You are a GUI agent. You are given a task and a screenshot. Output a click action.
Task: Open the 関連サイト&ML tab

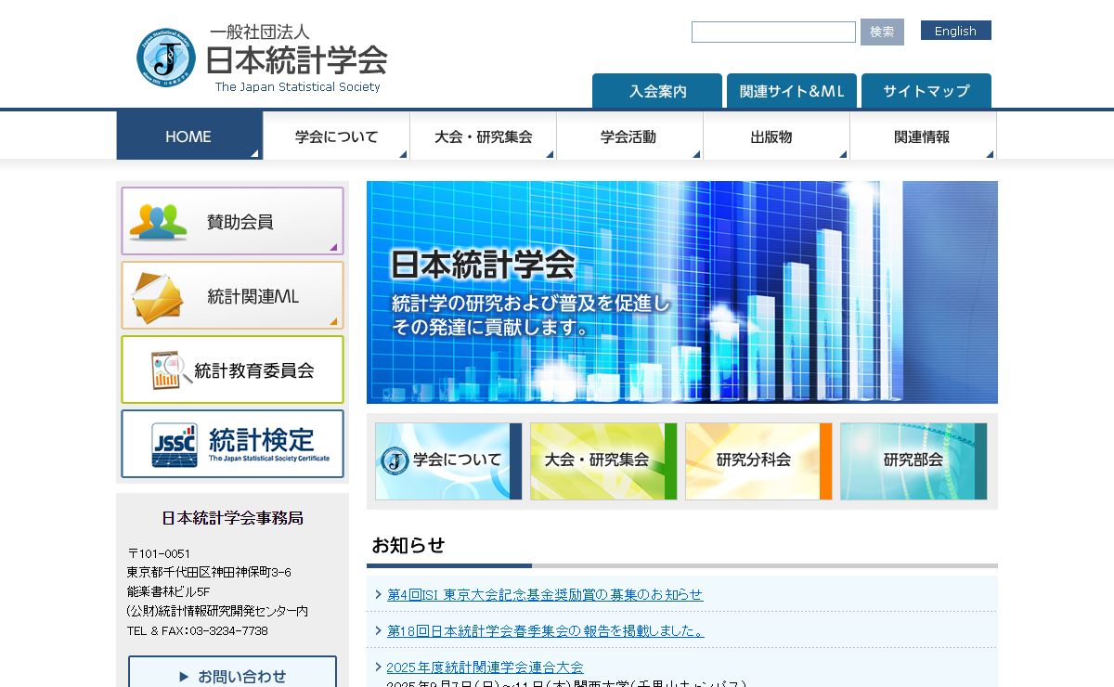click(x=792, y=91)
